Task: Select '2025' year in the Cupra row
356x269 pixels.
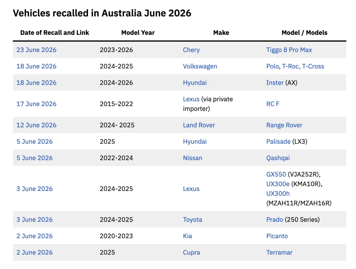Action: point(107,253)
